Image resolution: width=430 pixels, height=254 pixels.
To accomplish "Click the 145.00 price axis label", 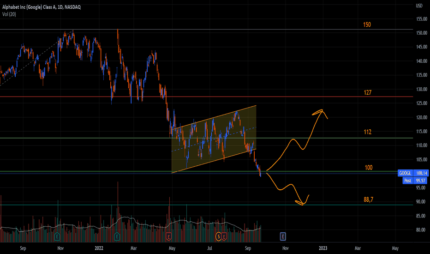I will (422, 47).
